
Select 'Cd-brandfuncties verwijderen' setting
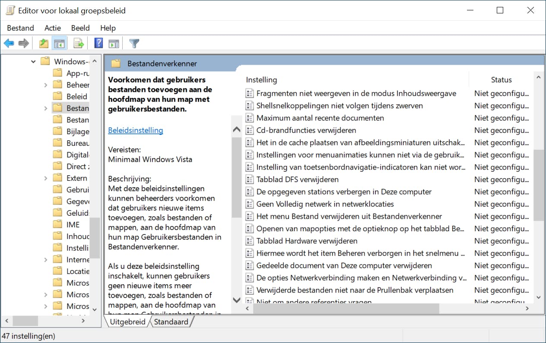306,130
